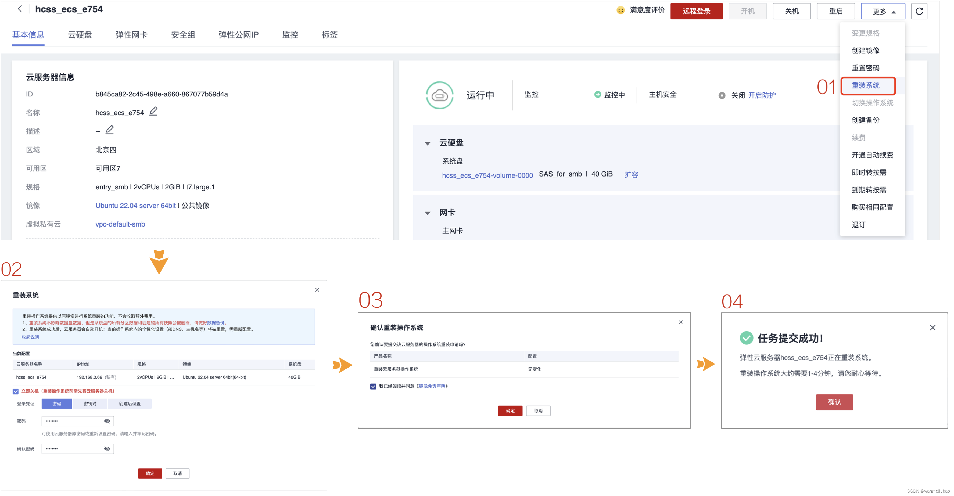The width and height of the screenshot is (954, 496).
Task: Click the shutdown button
Action: tap(791, 11)
